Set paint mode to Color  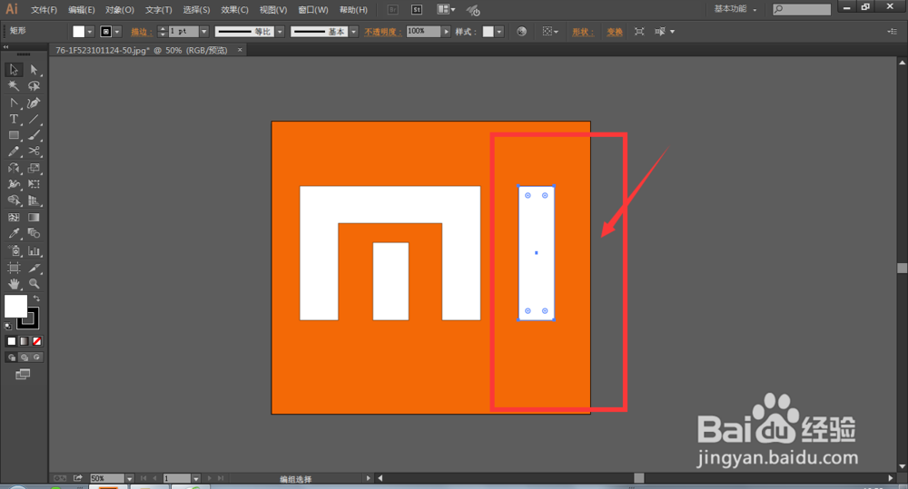click(x=12, y=341)
